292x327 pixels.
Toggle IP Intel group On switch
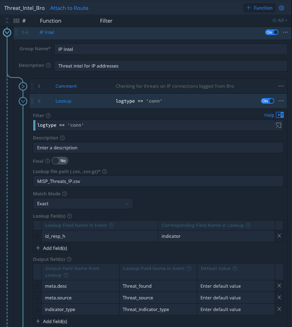(x=271, y=32)
